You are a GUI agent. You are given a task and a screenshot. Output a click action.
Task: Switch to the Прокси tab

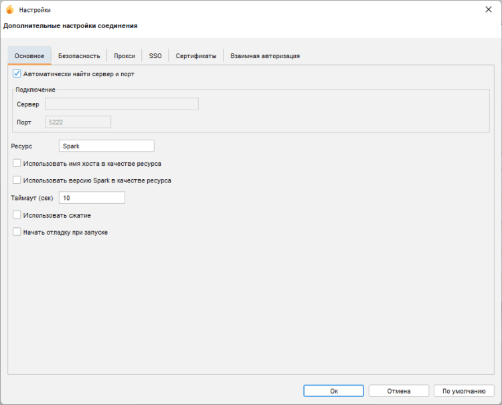(x=124, y=56)
